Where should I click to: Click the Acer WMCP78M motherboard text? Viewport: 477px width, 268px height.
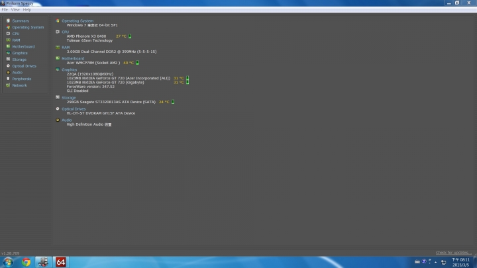tap(93, 63)
